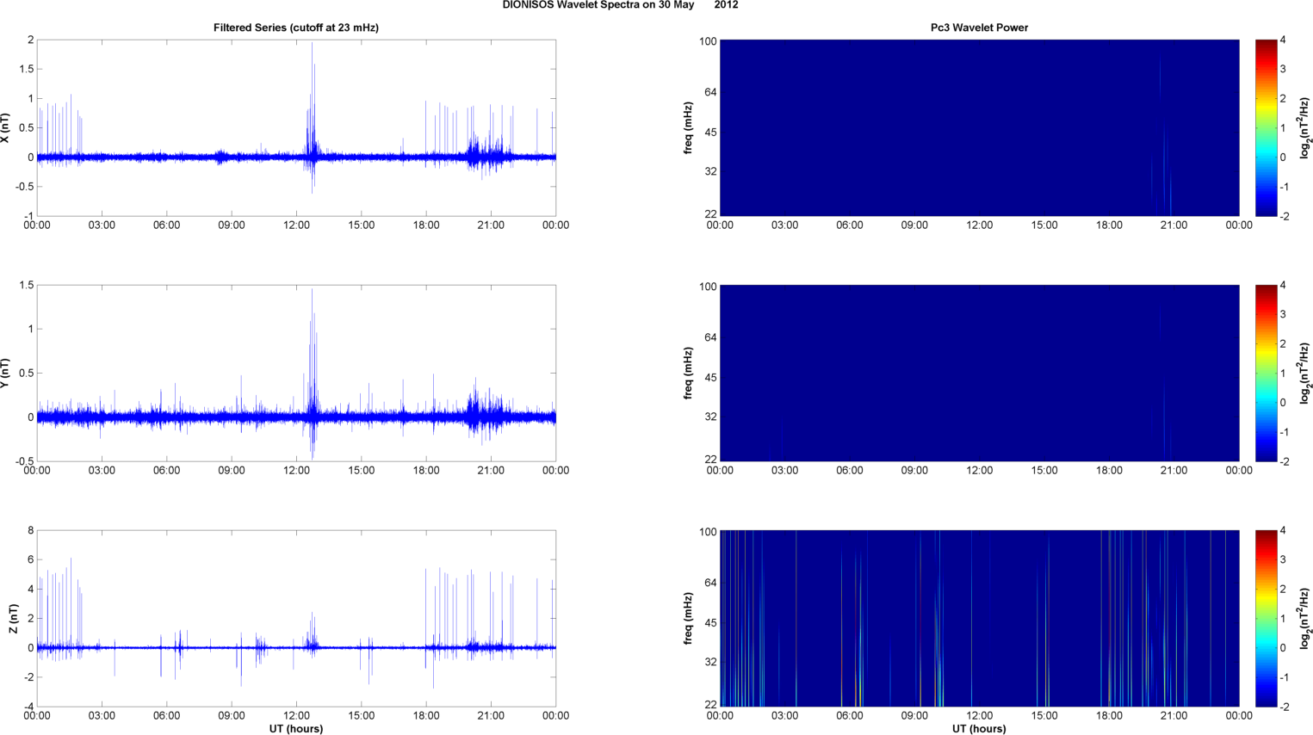
Task: Click the freq (mHz) label of bottom spectrogram
Action: (688, 618)
